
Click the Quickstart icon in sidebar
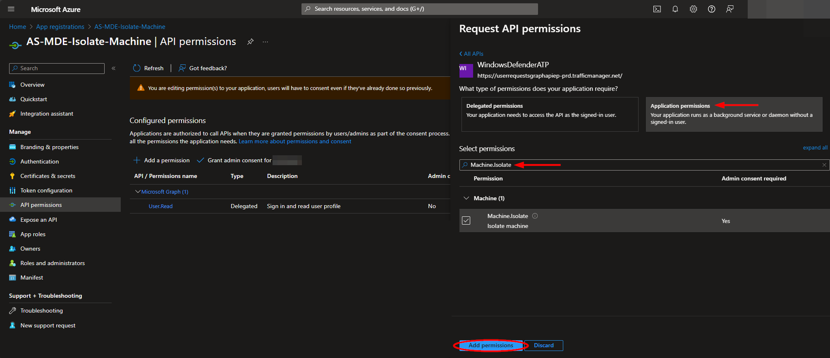pyautogui.click(x=12, y=99)
